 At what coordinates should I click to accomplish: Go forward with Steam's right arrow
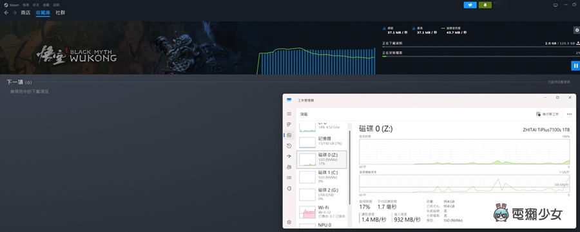(x=15, y=13)
